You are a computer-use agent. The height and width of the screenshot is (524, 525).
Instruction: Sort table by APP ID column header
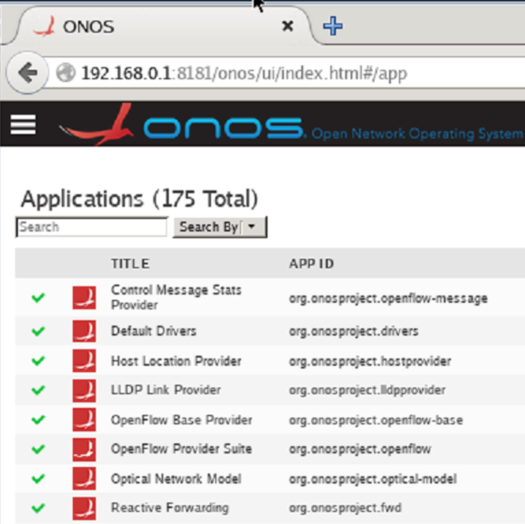click(311, 264)
